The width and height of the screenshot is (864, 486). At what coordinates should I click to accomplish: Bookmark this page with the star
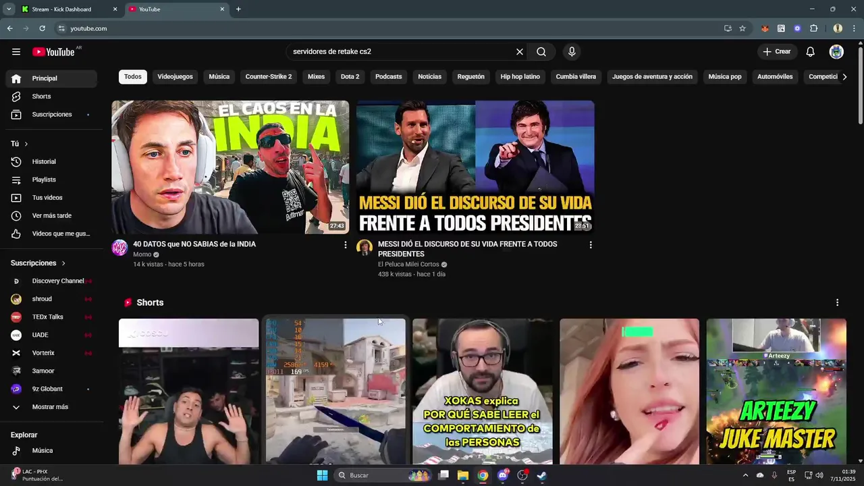coord(742,28)
